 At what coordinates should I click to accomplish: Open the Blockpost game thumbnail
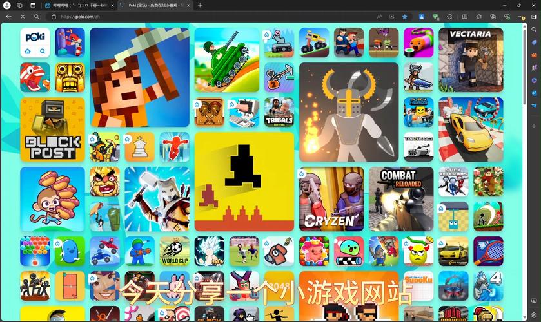[x=52, y=129]
